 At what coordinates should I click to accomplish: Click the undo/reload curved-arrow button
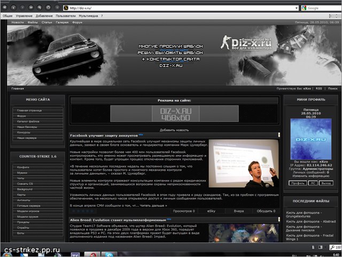point(40,7)
